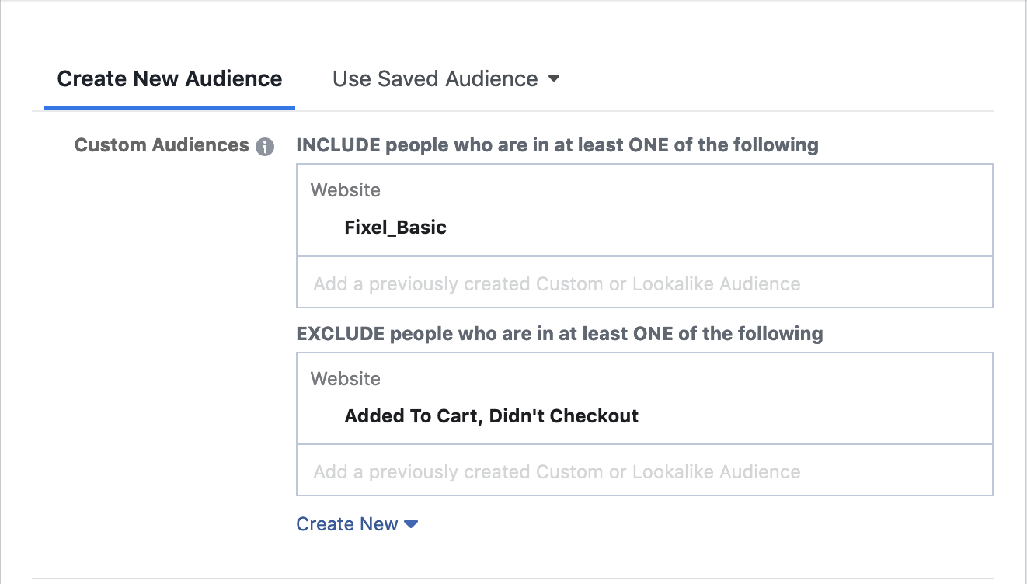The image size is (1027, 584).
Task: Click the Create New link
Action: [x=347, y=524]
